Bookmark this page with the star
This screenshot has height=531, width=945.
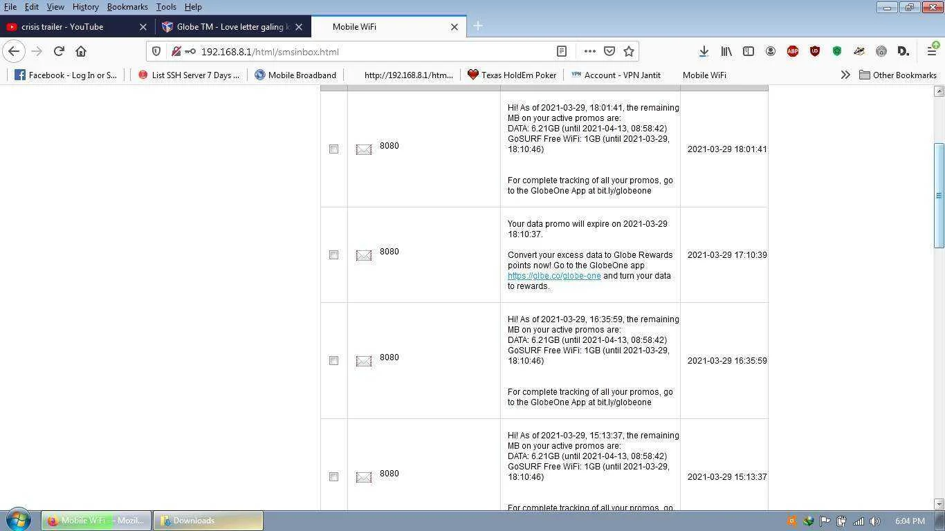click(x=629, y=51)
